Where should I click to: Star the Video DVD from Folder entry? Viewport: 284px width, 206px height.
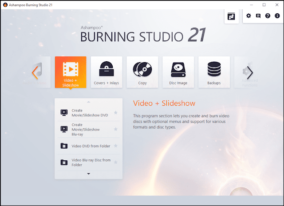tap(115, 146)
